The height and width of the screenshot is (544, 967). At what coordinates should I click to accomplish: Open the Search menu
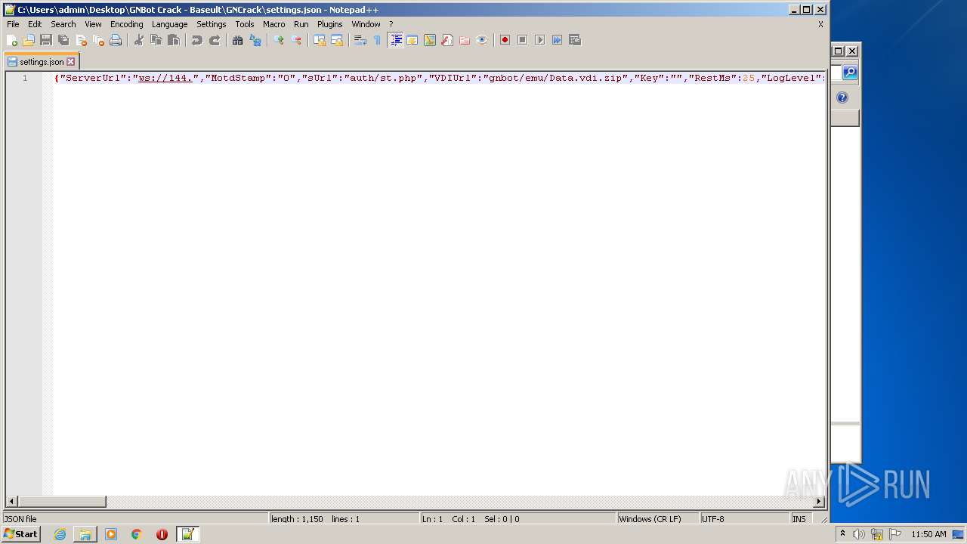(x=63, y=24)
